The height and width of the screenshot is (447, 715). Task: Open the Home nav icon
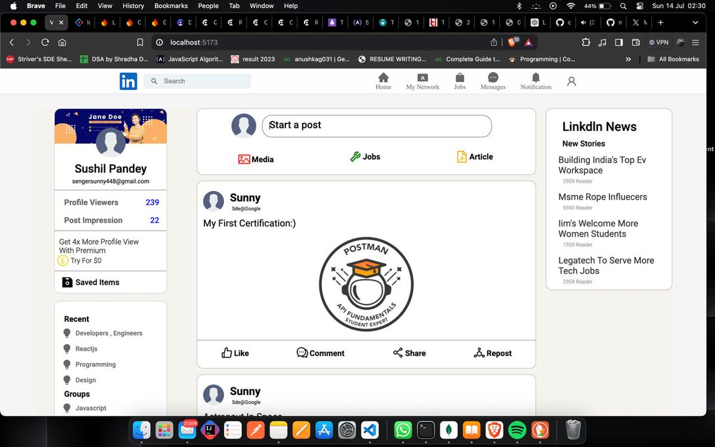coord(383,82)
